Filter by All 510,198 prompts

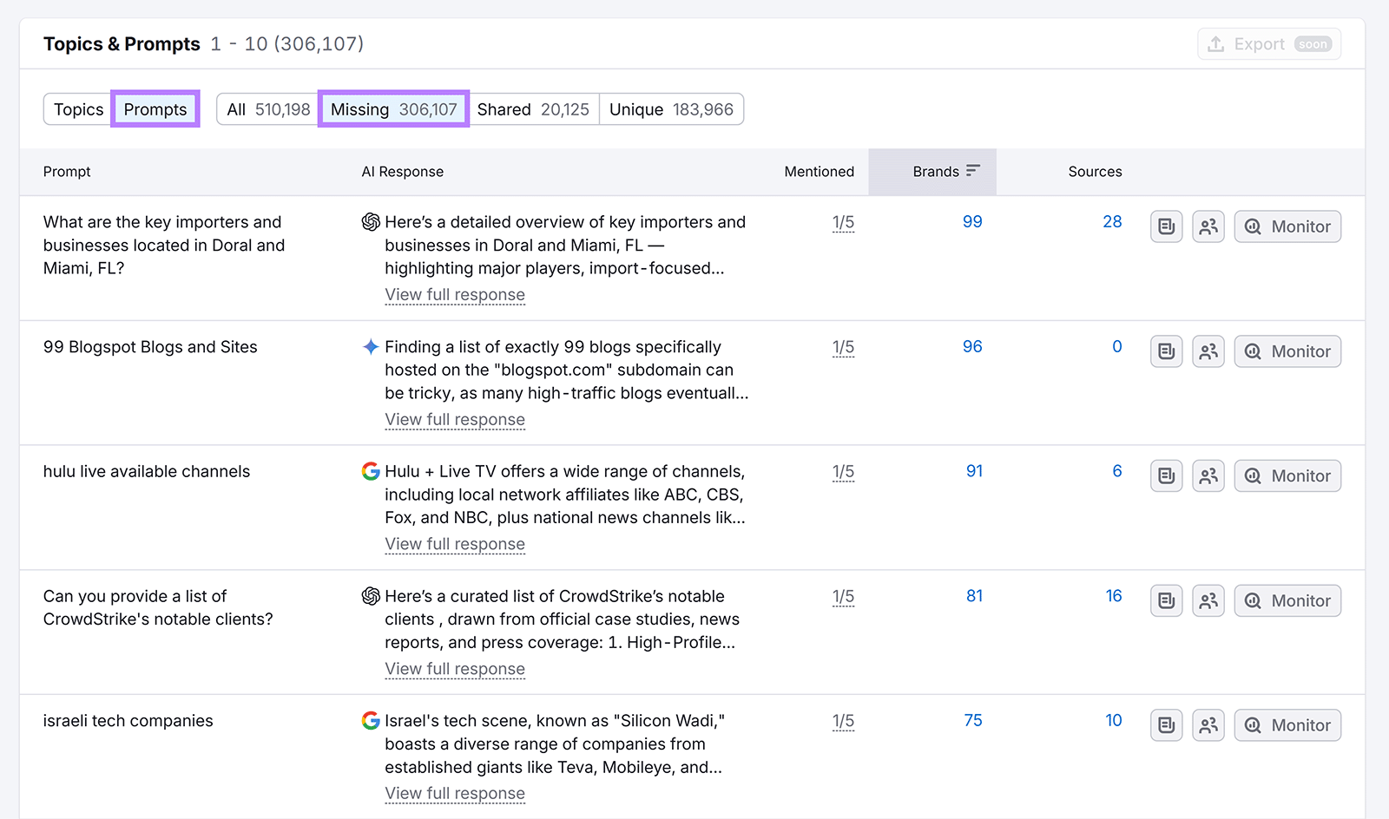[267, 109]
